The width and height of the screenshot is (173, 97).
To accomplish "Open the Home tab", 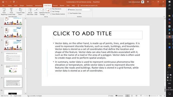I will coord(10,5).
